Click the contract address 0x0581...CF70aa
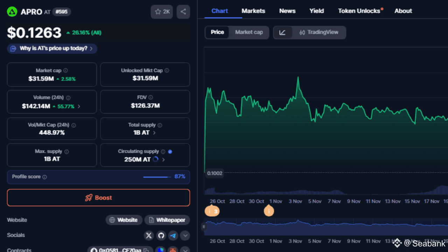Screen dimensions: 448x252 pos(116,250)
